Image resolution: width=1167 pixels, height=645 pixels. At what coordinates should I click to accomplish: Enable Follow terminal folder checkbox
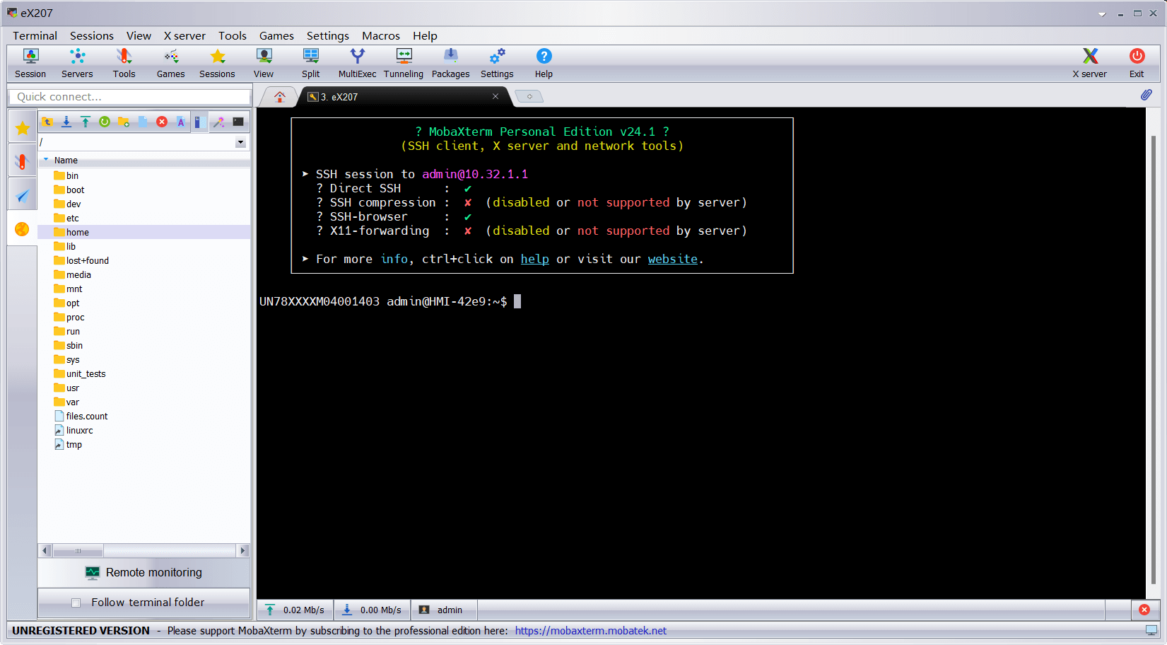tap(76, 603)
